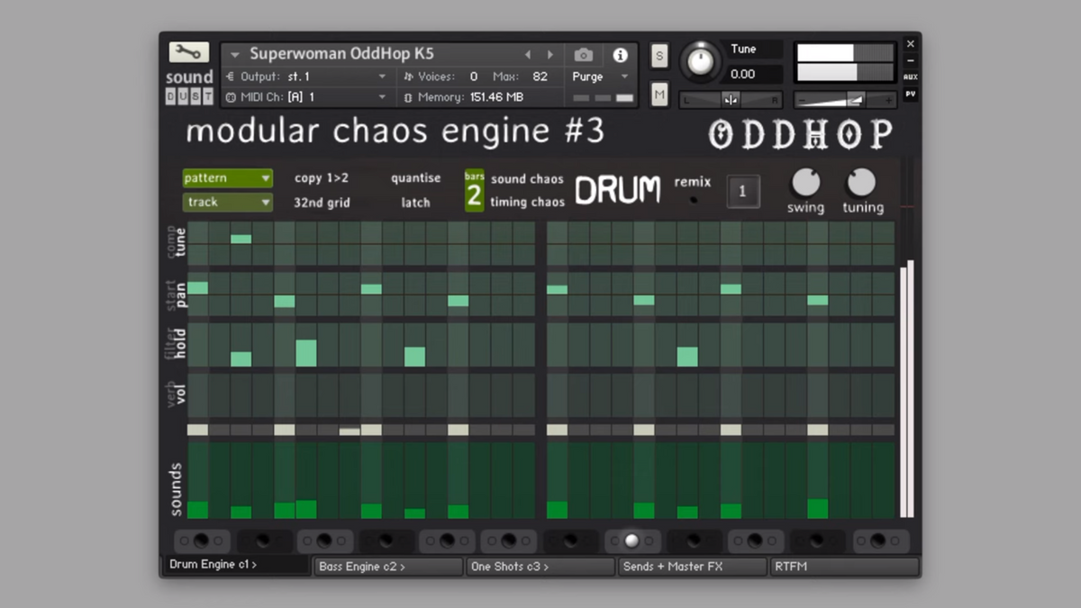
Task: Open the track dropdown
Action: click(x=227, y=203)
